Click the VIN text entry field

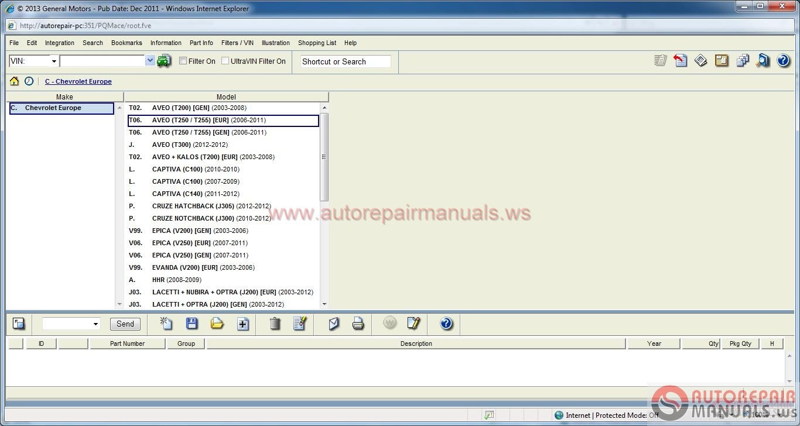pyautogui.click(x=102, y=61)
